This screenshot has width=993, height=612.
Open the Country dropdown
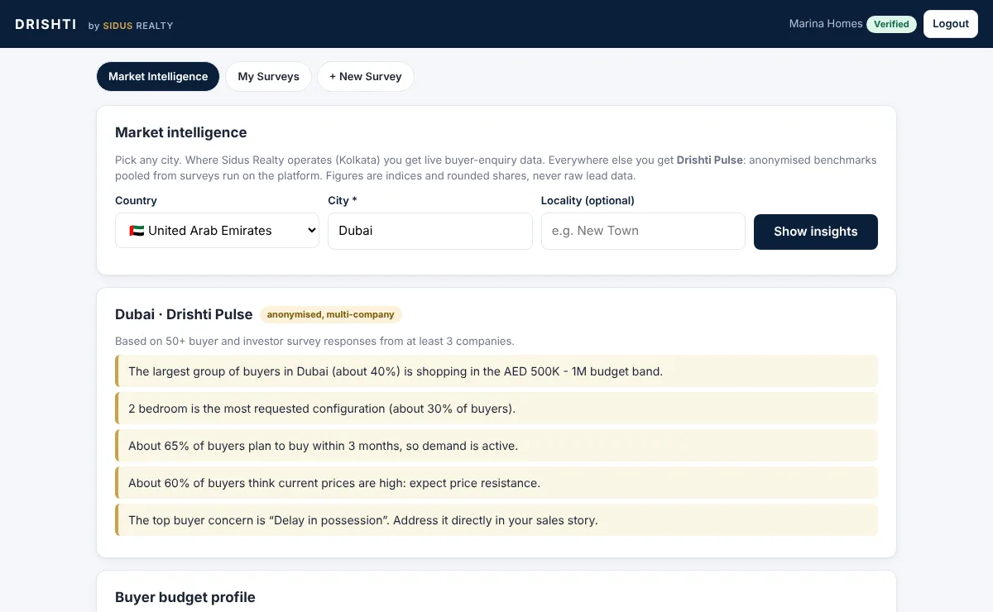217,231
